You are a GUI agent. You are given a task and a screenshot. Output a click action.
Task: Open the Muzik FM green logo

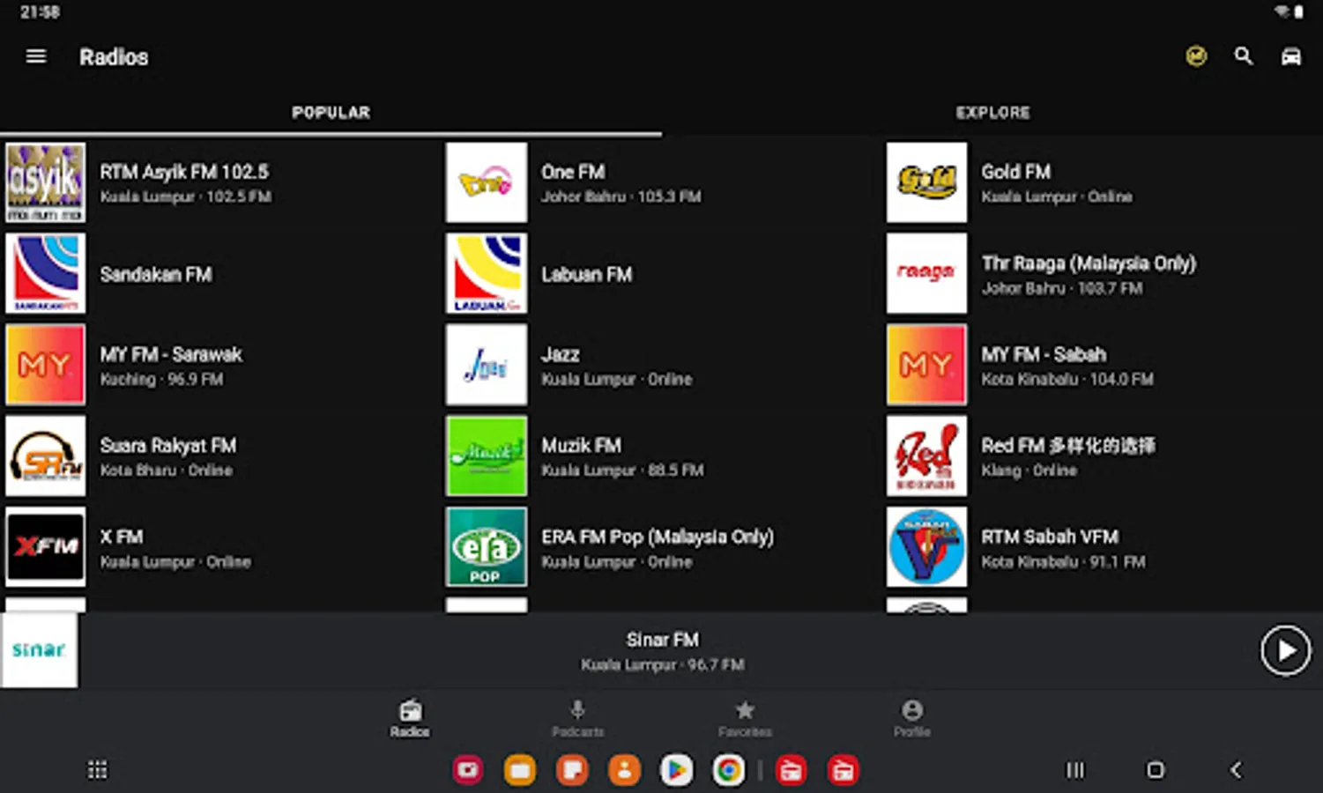click(487, 456)
